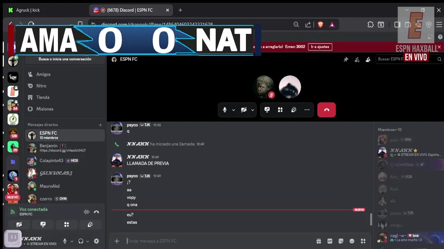Hang up the call with red button
This screenshot has height=249, width=444.
(x=326, y=110)
